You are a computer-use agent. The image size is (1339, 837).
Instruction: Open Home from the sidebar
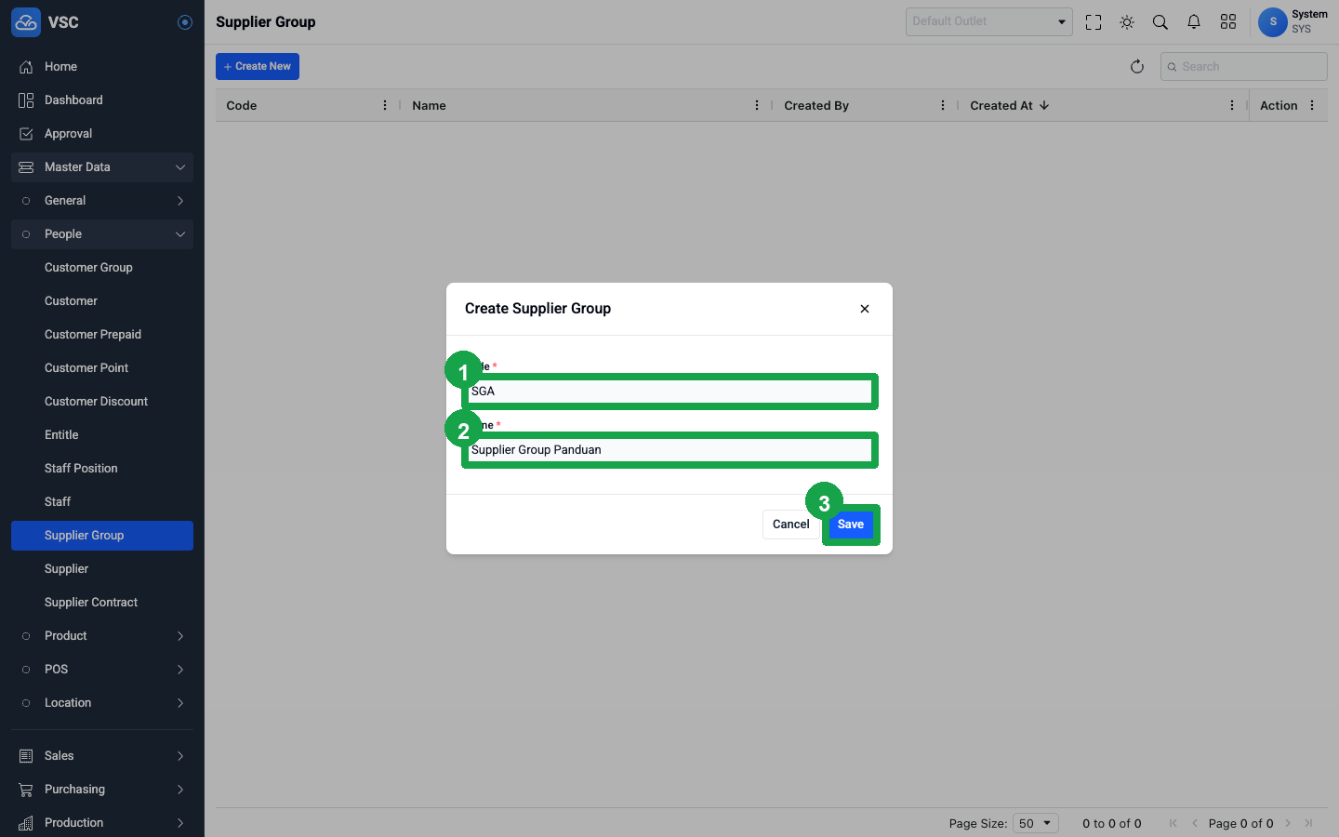click(x=102, y=67)
